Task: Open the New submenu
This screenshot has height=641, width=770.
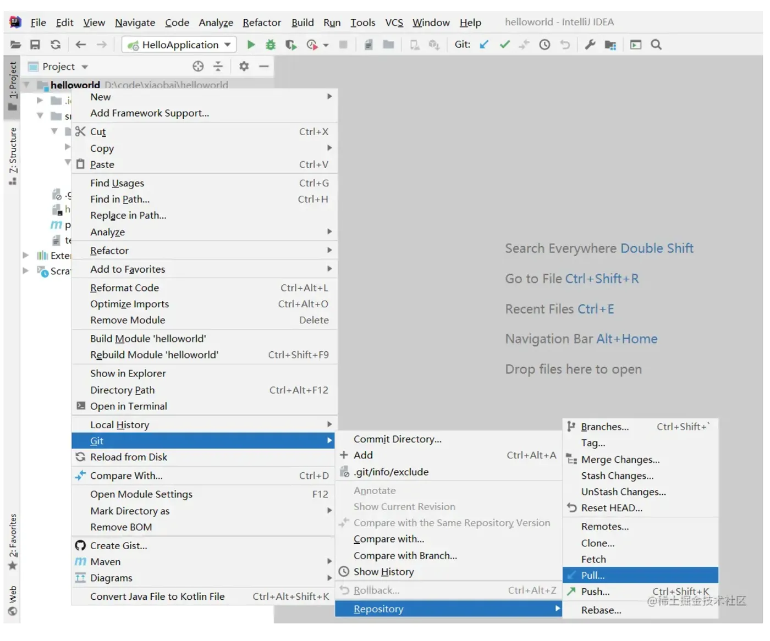Action: pos(205,97)
